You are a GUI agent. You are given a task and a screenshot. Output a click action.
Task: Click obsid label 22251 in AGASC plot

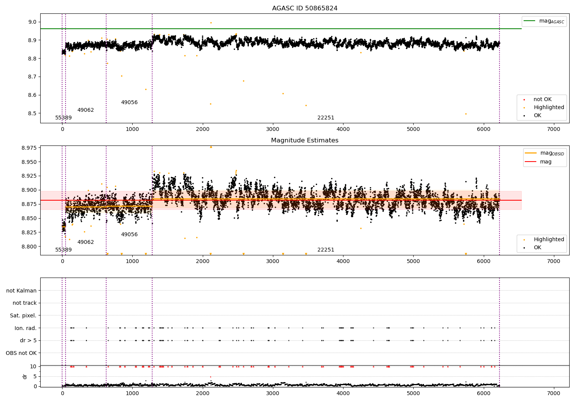[x=326, y=118]
